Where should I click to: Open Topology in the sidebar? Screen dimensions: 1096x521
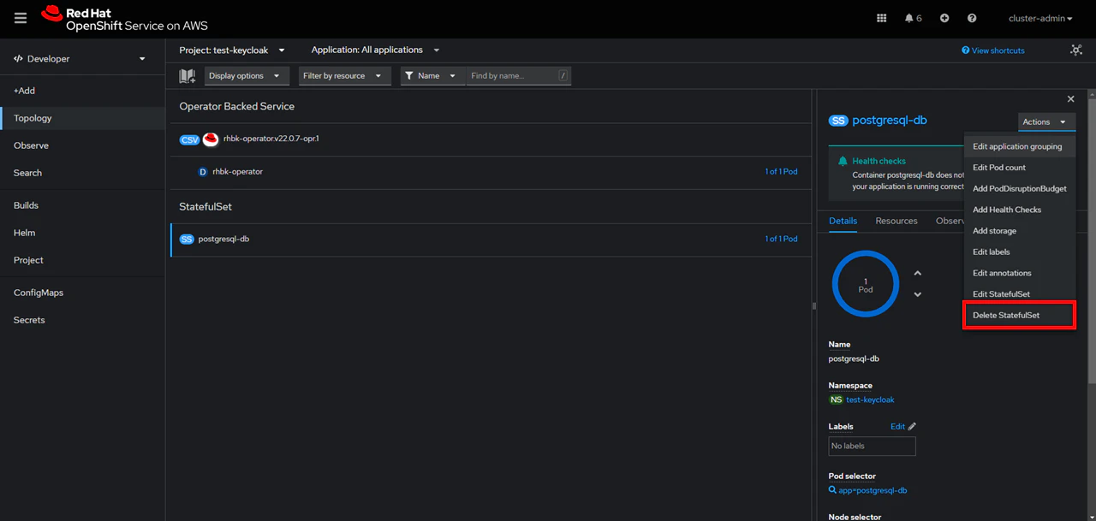[82, 118]
